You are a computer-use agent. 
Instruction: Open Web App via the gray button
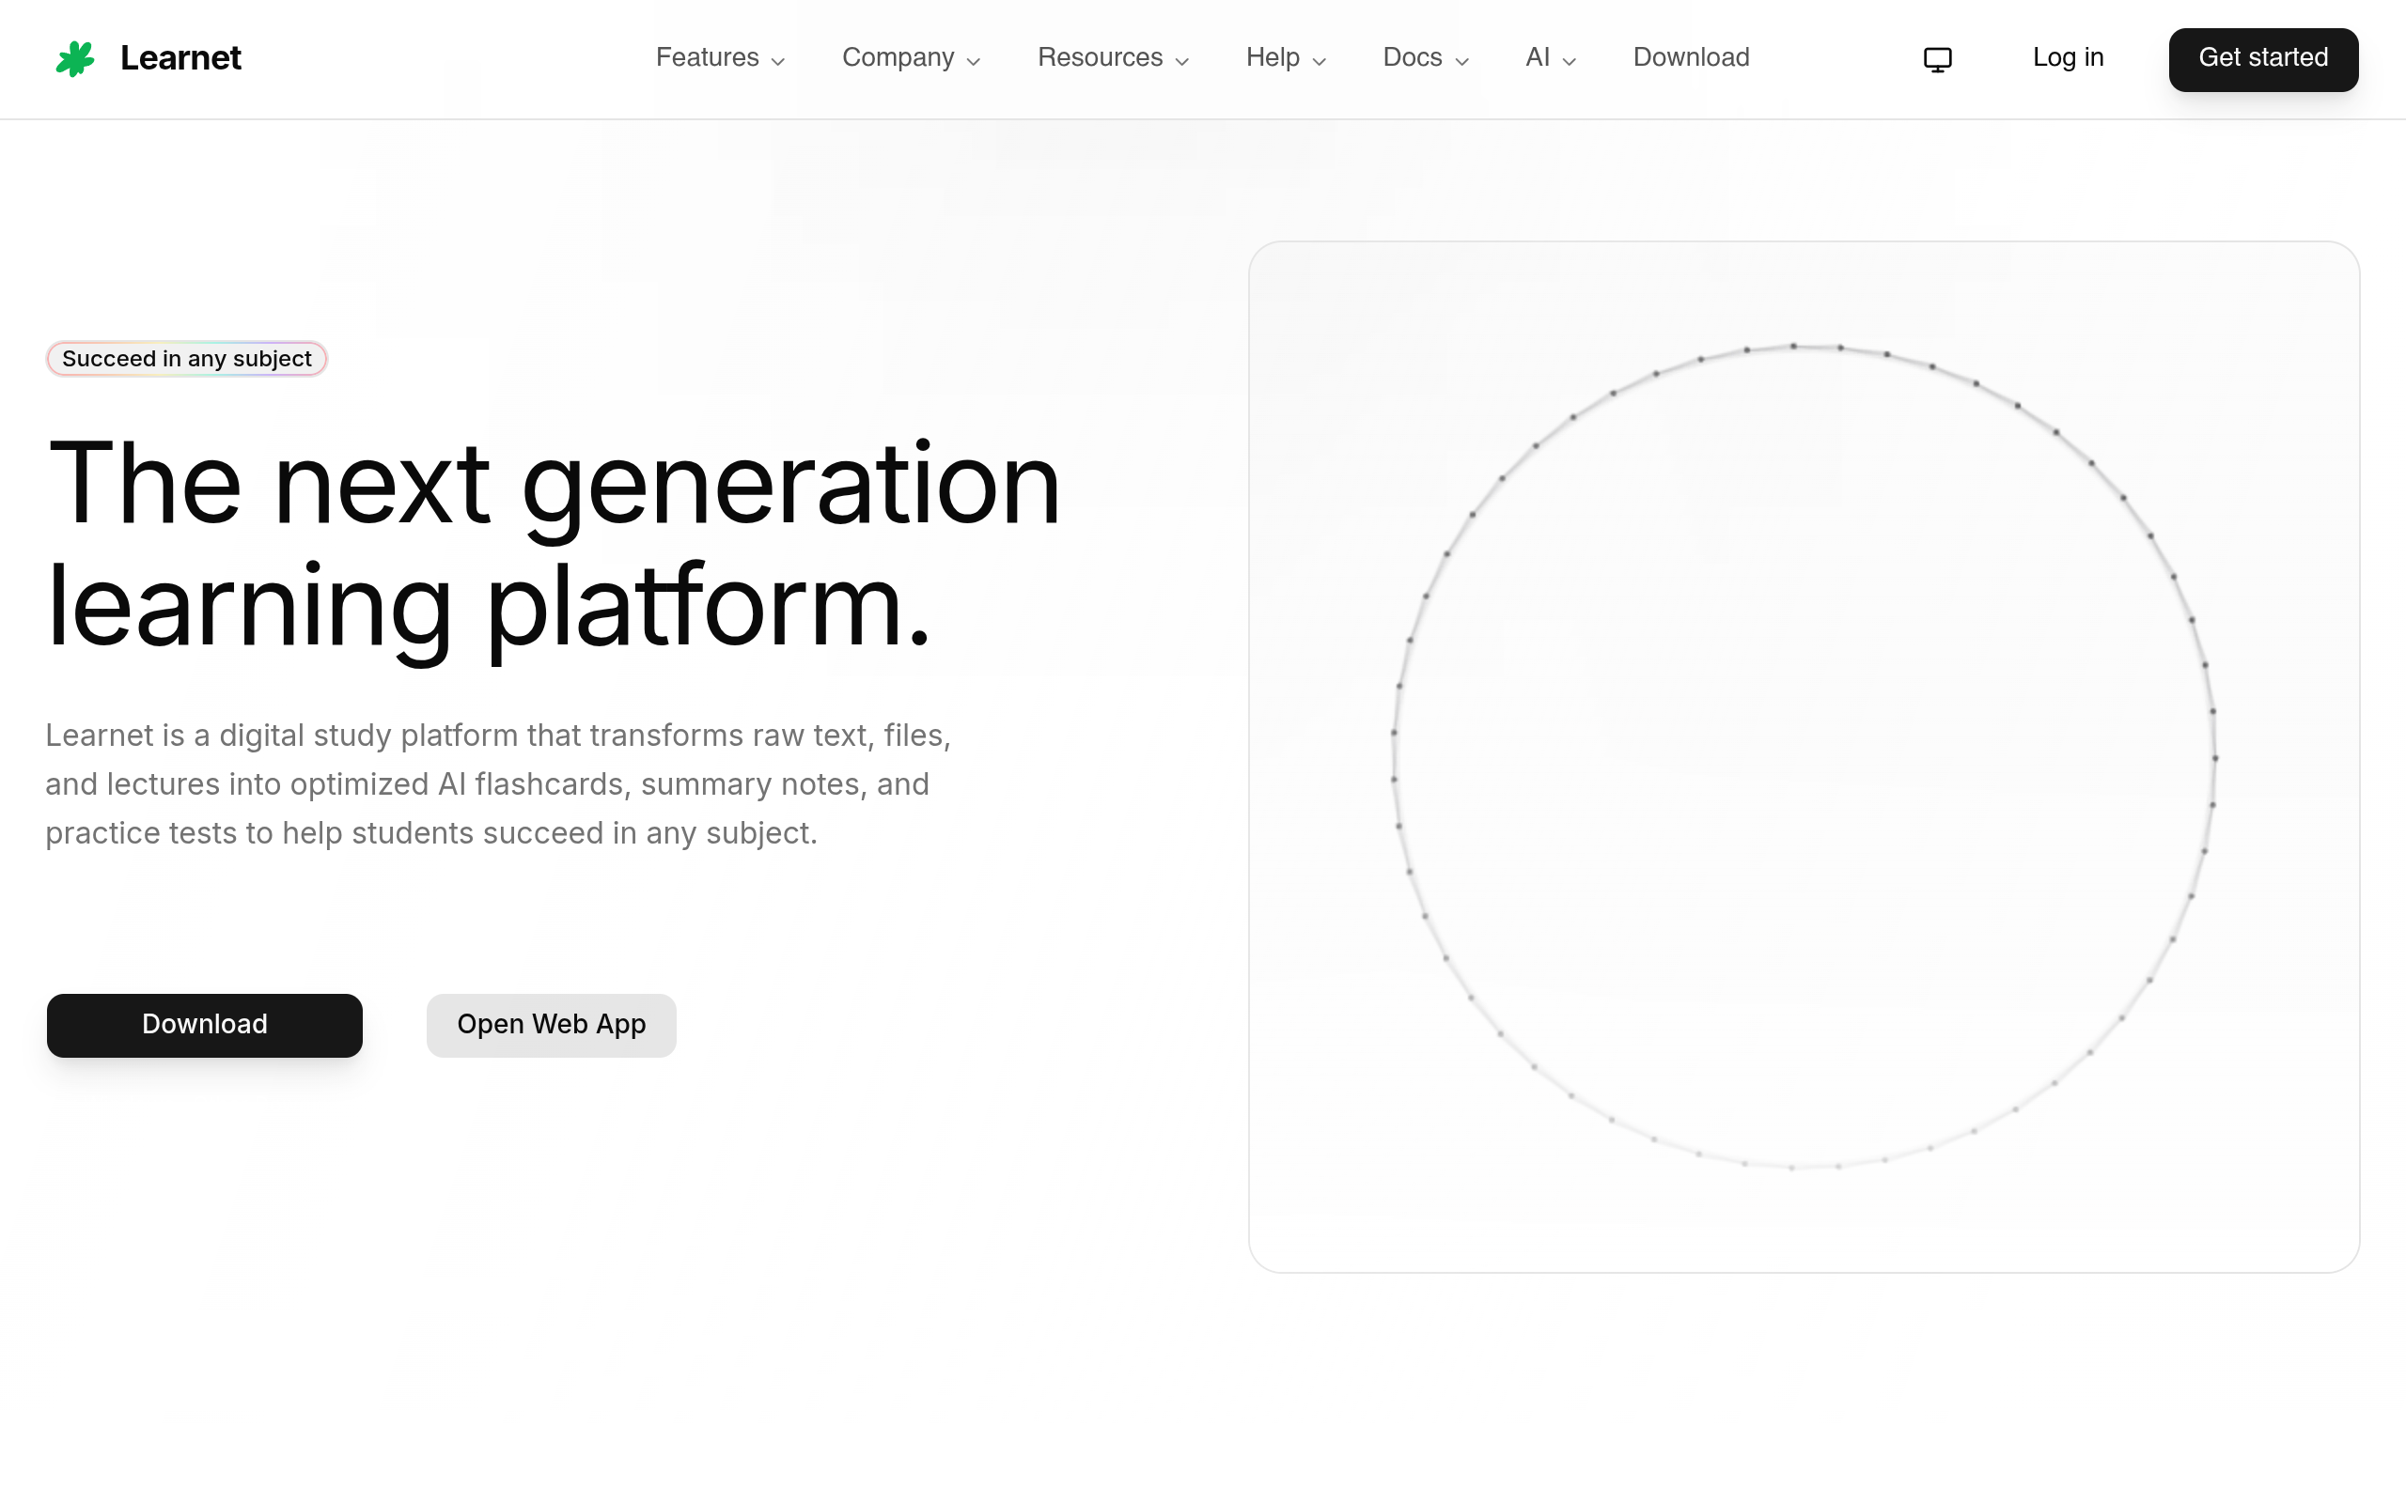point(552,1025)
